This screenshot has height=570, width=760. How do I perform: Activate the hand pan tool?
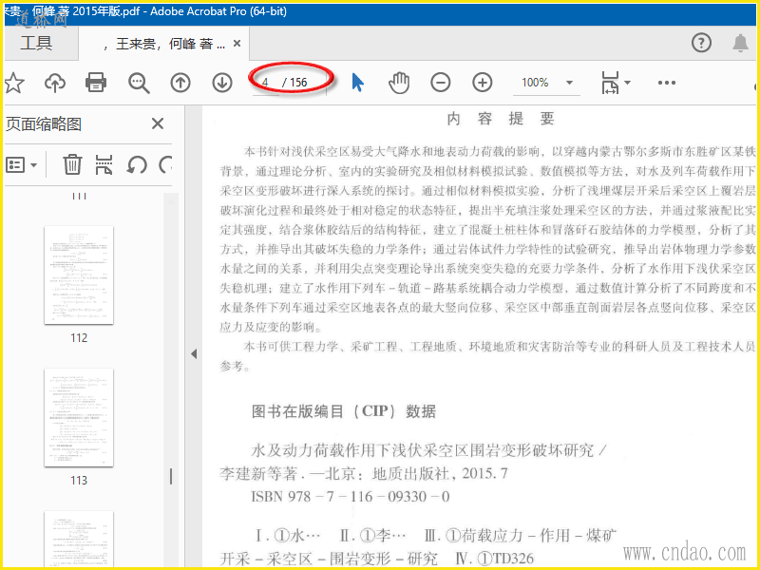(x=399, y=83)
